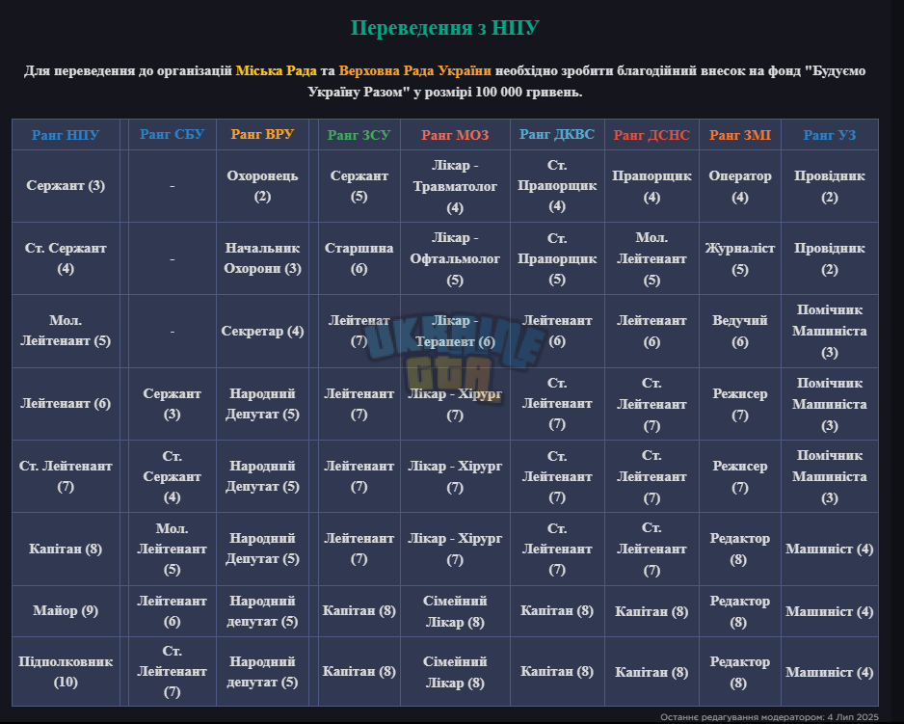904x724 pixels.
Task: Click the "Ст. Прапорщик (5)" cell
Action: tap(557, 258)
